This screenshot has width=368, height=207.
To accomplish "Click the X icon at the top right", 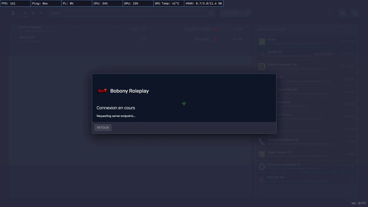I will pos(355,13).
